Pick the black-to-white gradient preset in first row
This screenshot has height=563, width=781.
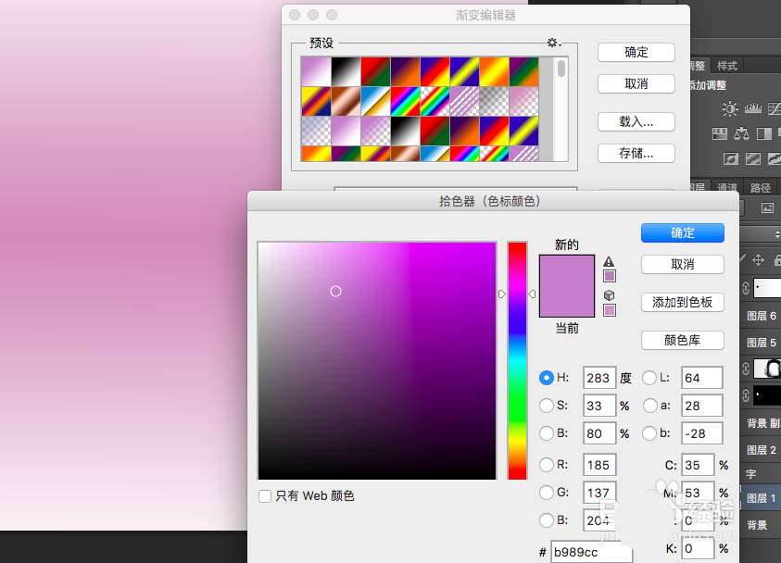(x=346, y=71)
